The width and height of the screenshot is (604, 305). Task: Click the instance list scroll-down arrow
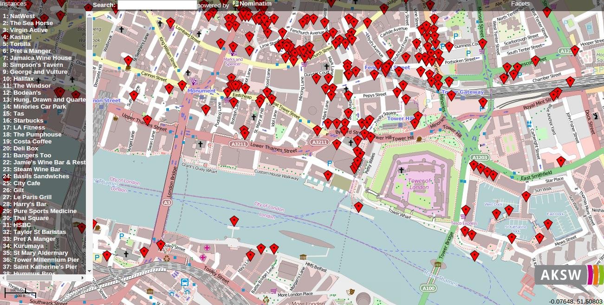tap(89, 272)
